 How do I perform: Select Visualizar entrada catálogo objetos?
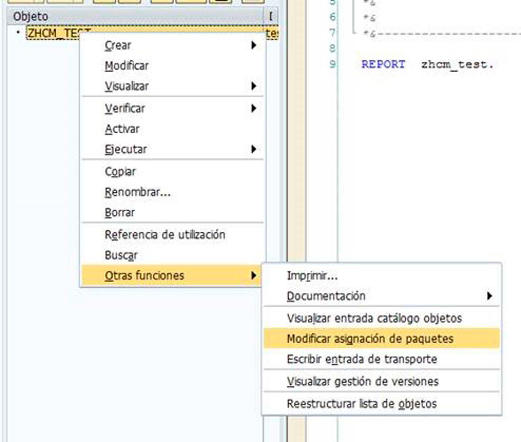coord(374,319)
